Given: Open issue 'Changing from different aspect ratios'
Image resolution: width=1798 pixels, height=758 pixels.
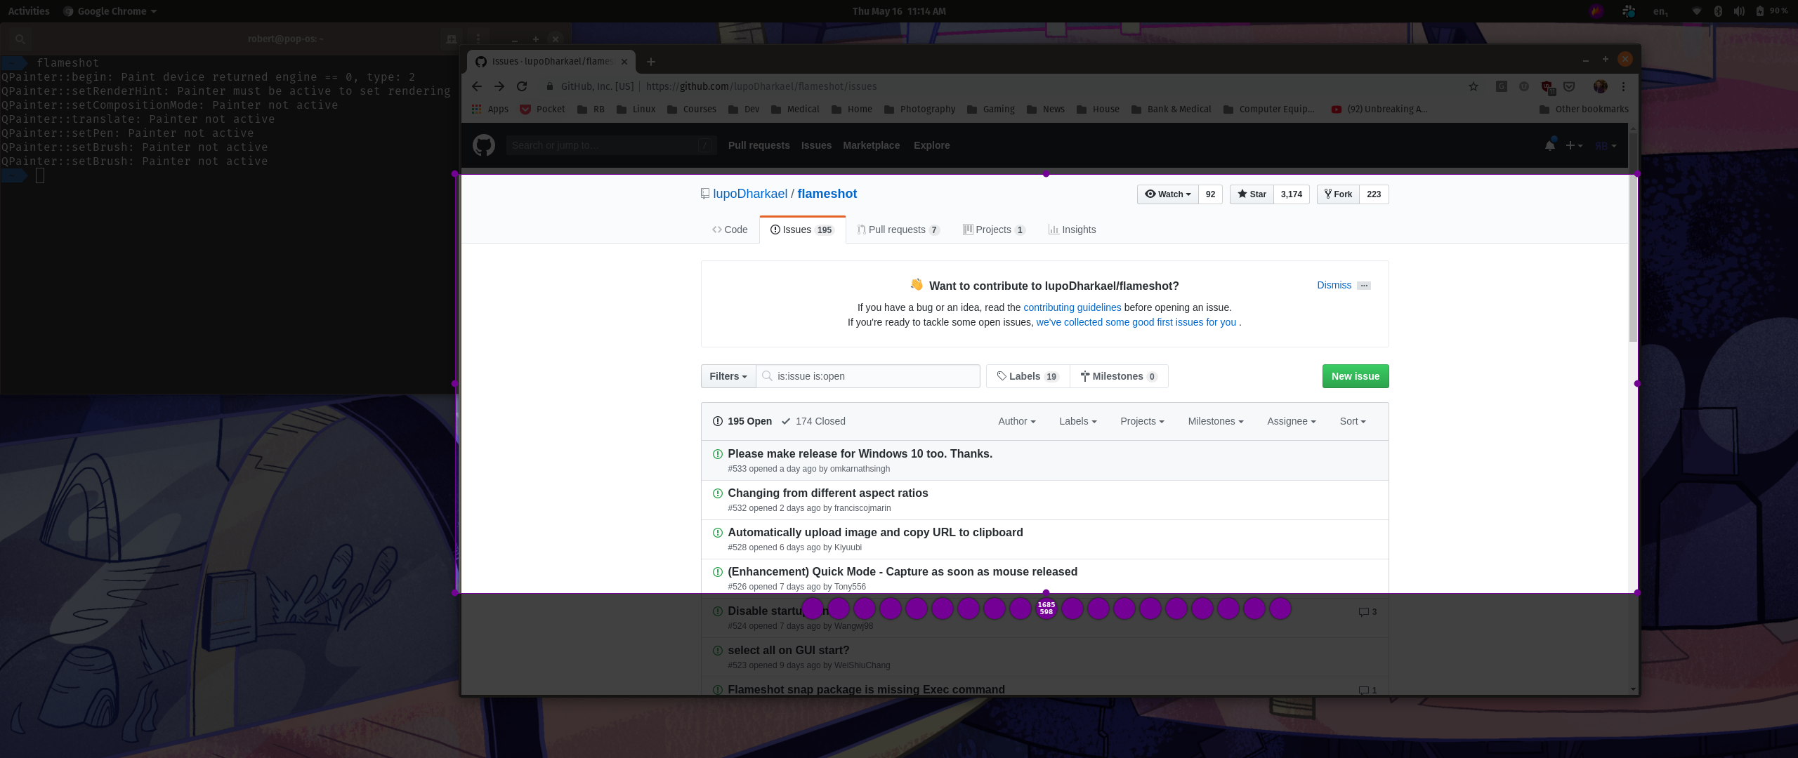Looking at the screenshot, I should (x=827, y=493).
